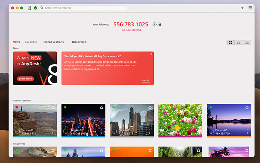Open the discovered palm trees device tile
This screenshot has height=163, width=260.
pyautogui.click(x=229, y=152)
